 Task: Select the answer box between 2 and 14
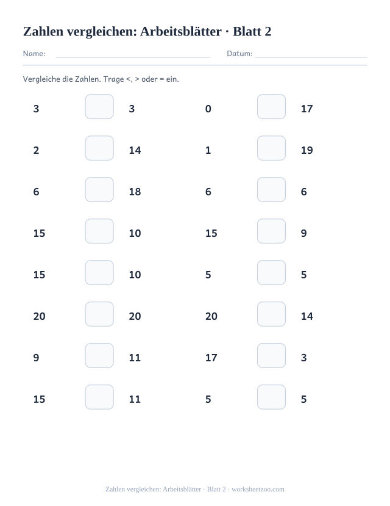coord(99,148)
